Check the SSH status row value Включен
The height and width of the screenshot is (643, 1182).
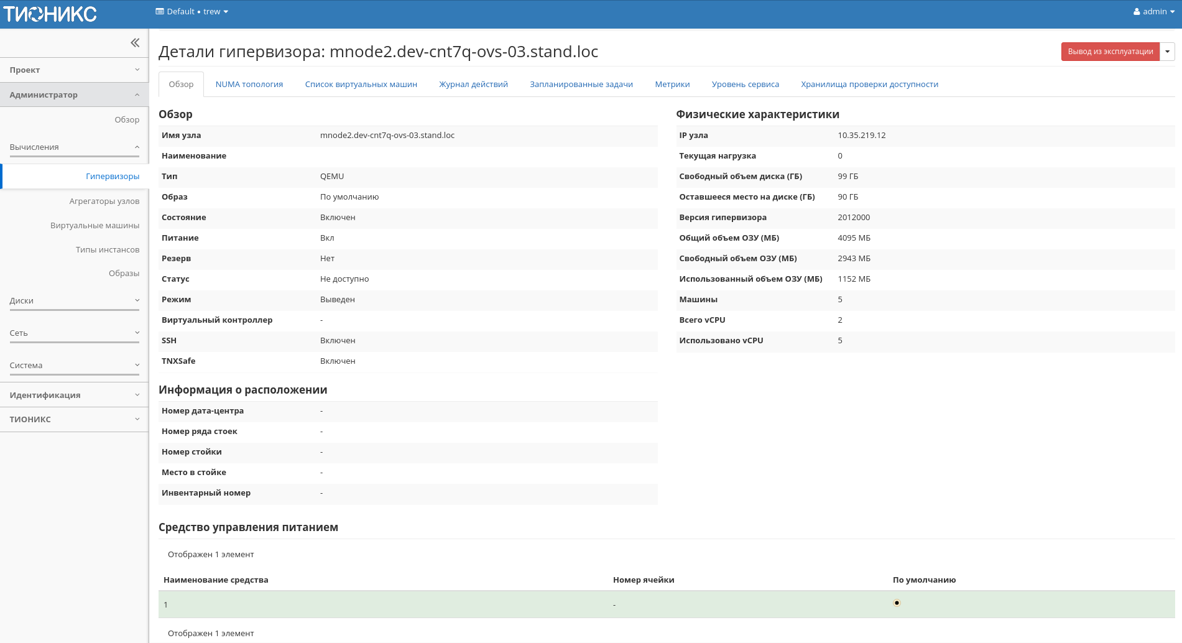[x=338, y=340]
